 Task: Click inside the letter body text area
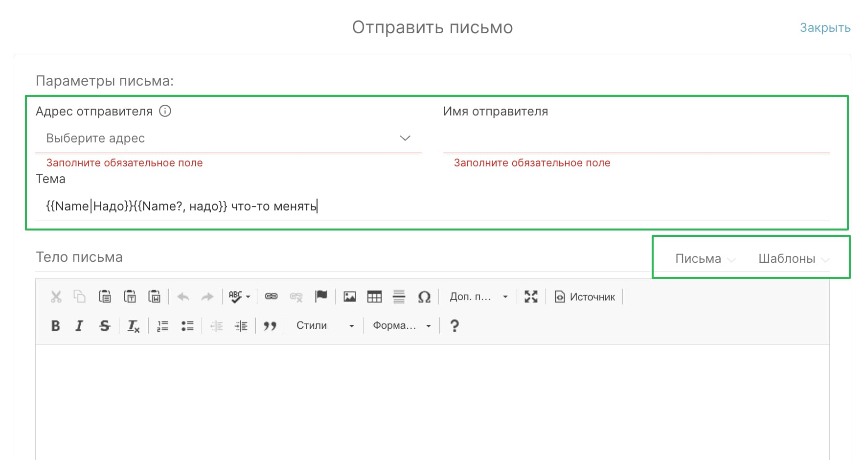[x=432, y=401]
